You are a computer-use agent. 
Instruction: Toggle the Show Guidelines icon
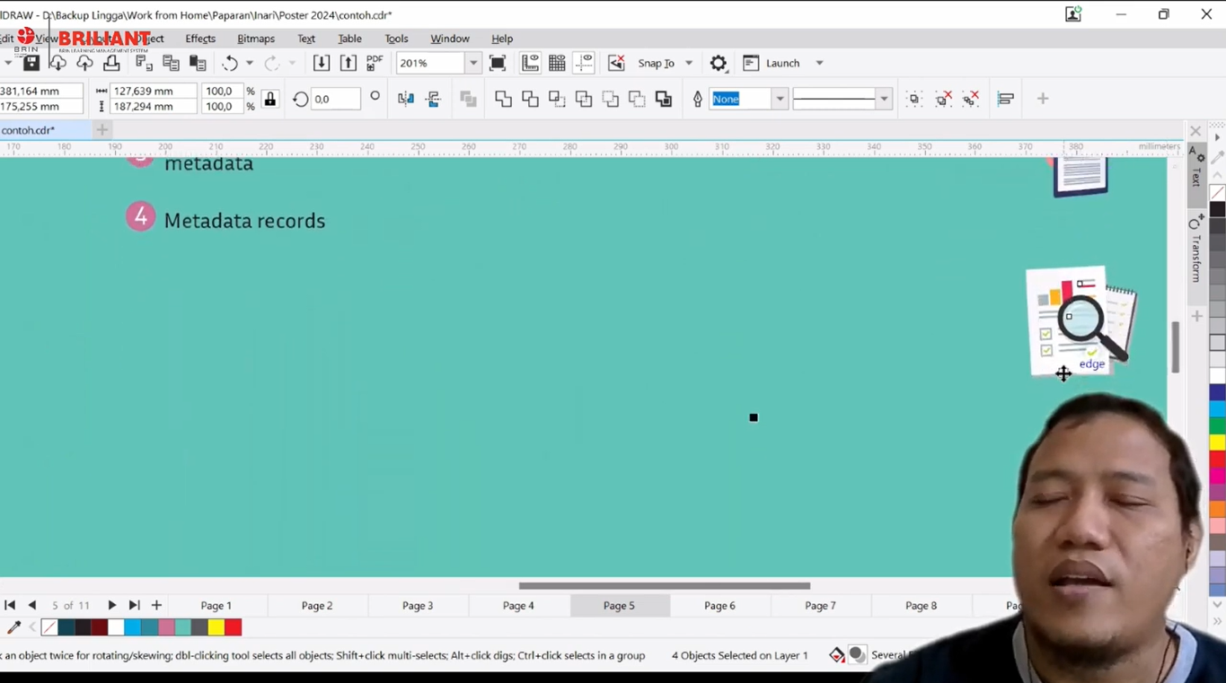pos(584,63)
